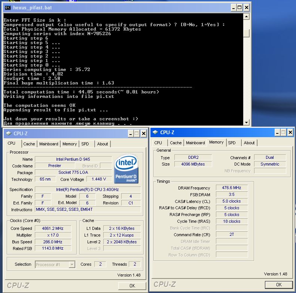
Task: Click the Series computing time 35.72 line
Action: (x=47, y=70)
